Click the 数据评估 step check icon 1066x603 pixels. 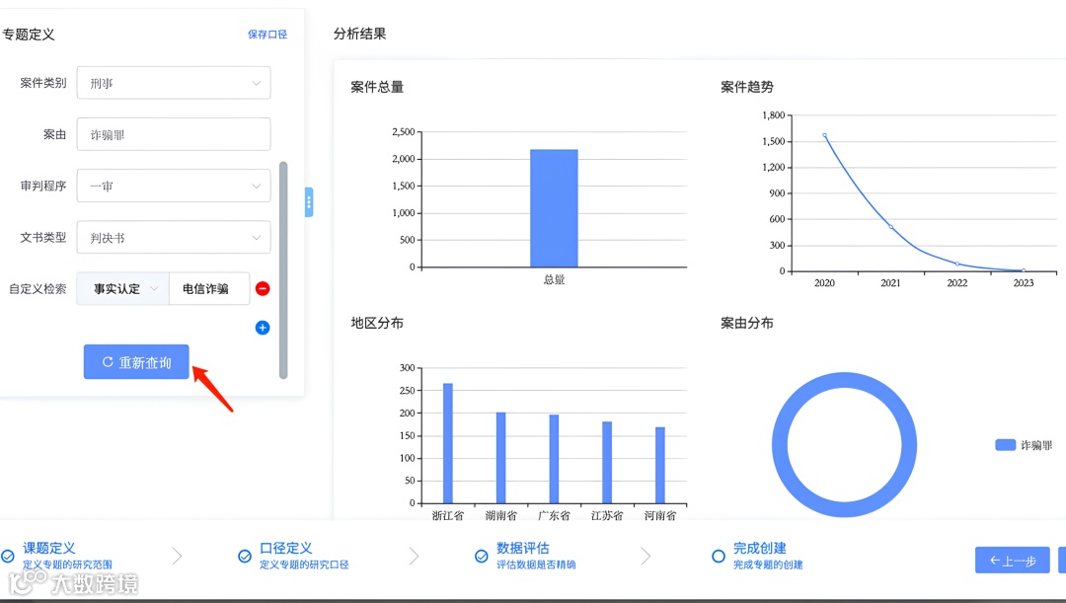(482, 556)
